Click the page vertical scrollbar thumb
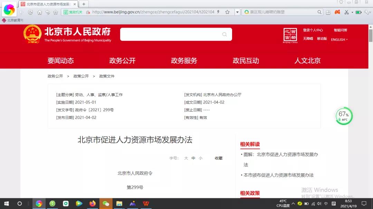The height and width of the screenshot is (209, 373). [x=371, y=34]
